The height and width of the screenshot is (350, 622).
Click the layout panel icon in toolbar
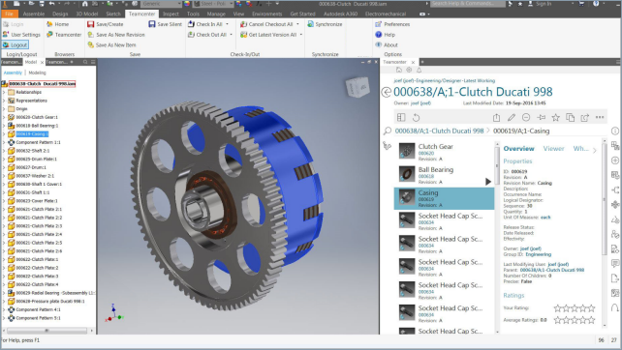click(x=401, y=118)
